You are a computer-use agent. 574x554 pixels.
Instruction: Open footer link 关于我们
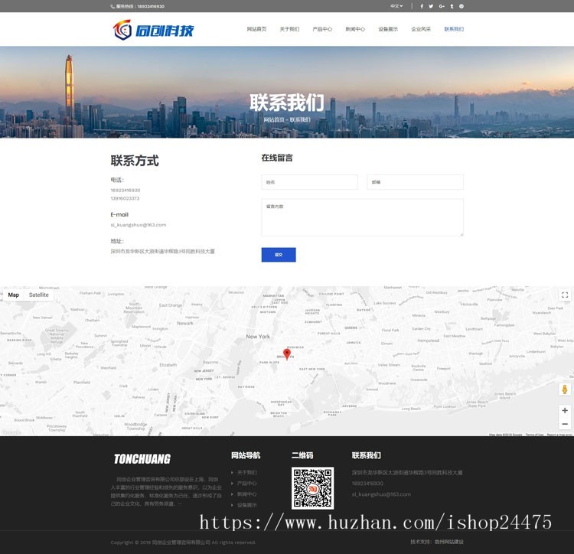pos(246,472)
